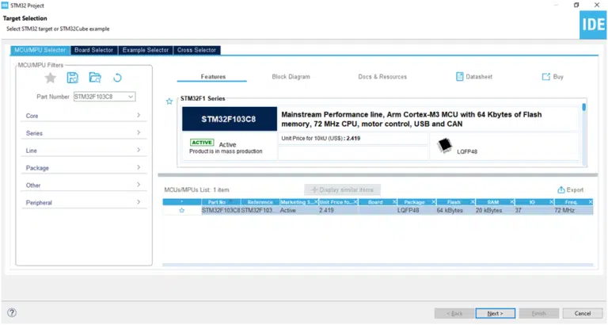The width and height of the screenshot is (608, 325).
Task: Remove the Flash column with its X
Action: [x=473, y=202]
